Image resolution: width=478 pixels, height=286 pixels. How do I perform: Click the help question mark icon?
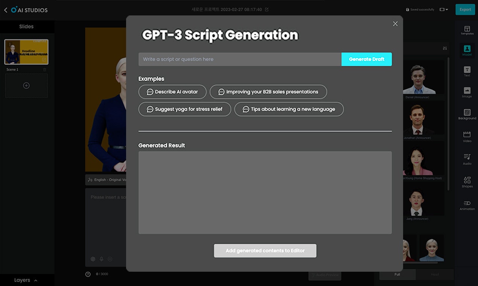click(88, 274)
